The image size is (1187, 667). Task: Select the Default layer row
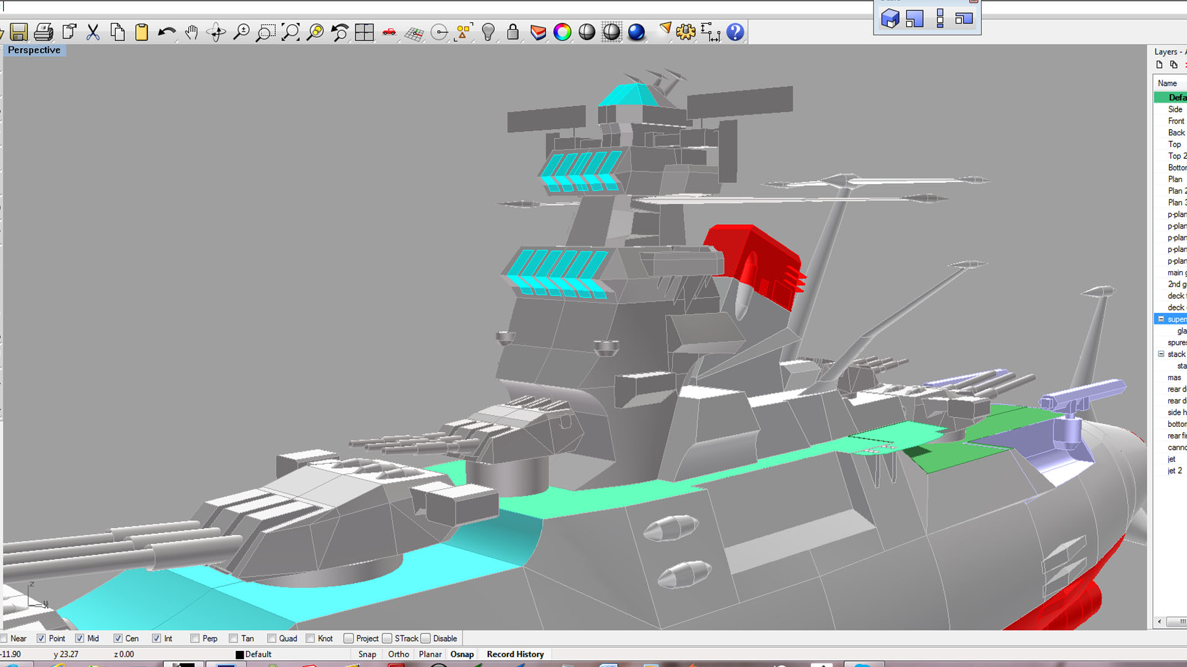pyautogui.click(x=1170, y=98)
